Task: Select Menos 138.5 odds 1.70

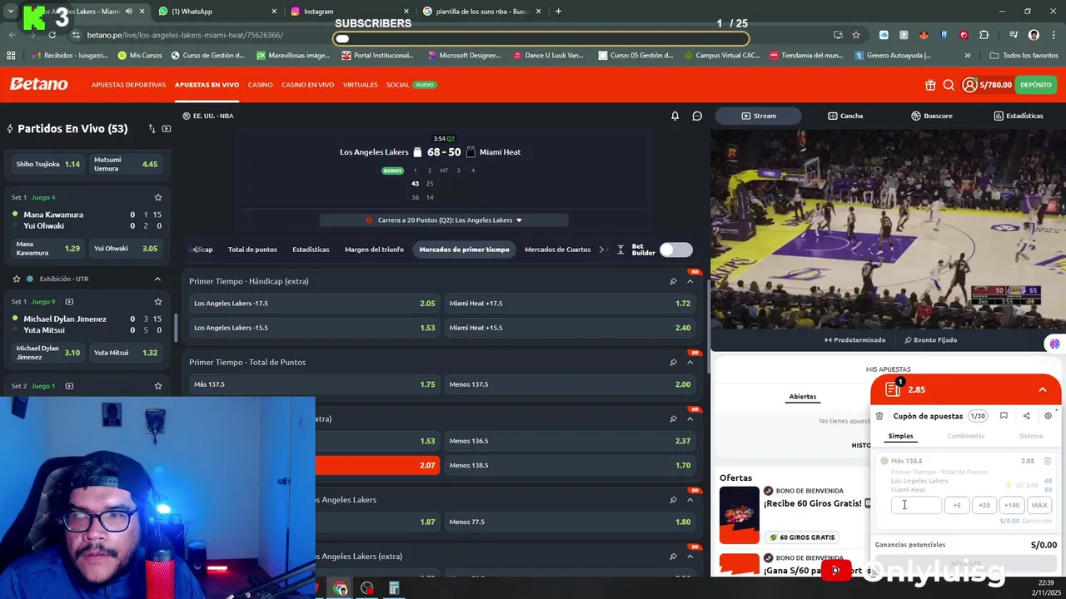Action: point(570,465)
